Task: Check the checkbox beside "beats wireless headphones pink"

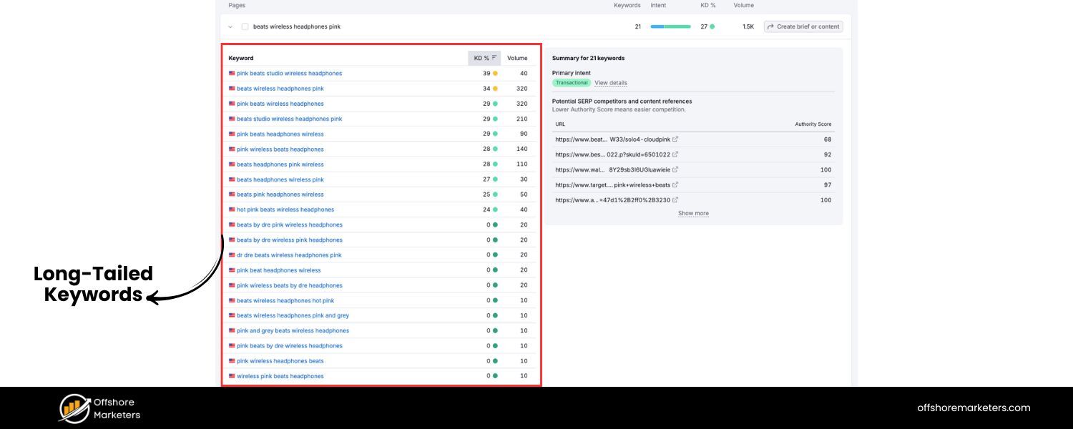Action: [x=245, y=26]
